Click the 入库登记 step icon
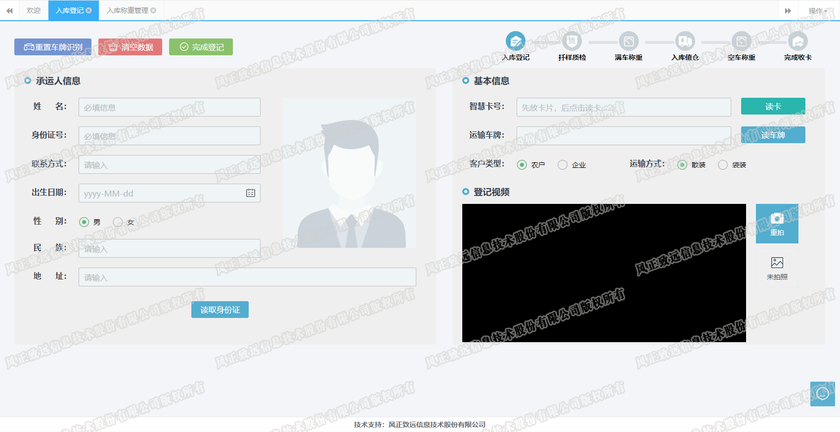 (515, 41)
